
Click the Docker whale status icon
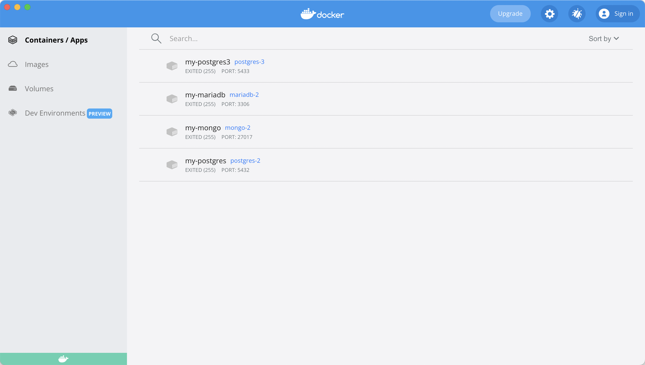63,359
